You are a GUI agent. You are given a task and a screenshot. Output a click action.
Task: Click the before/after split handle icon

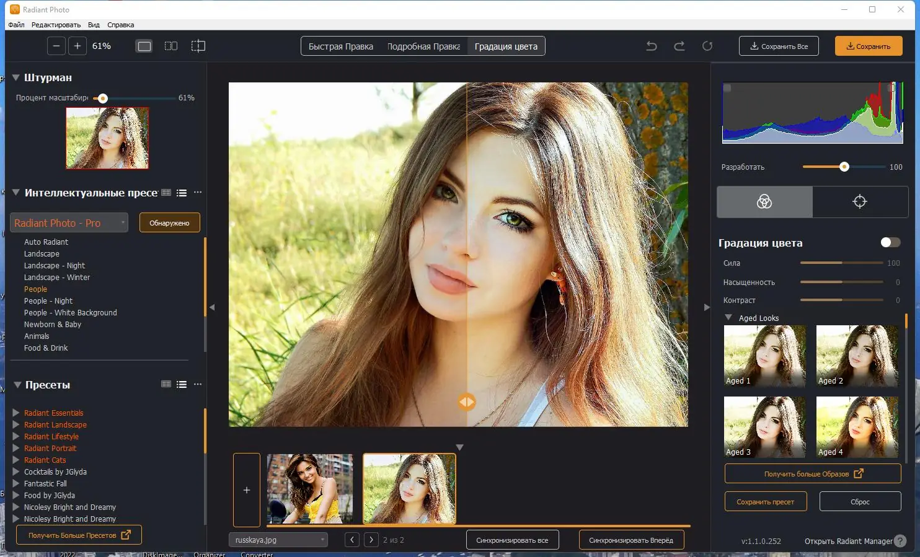coord(467,402)
